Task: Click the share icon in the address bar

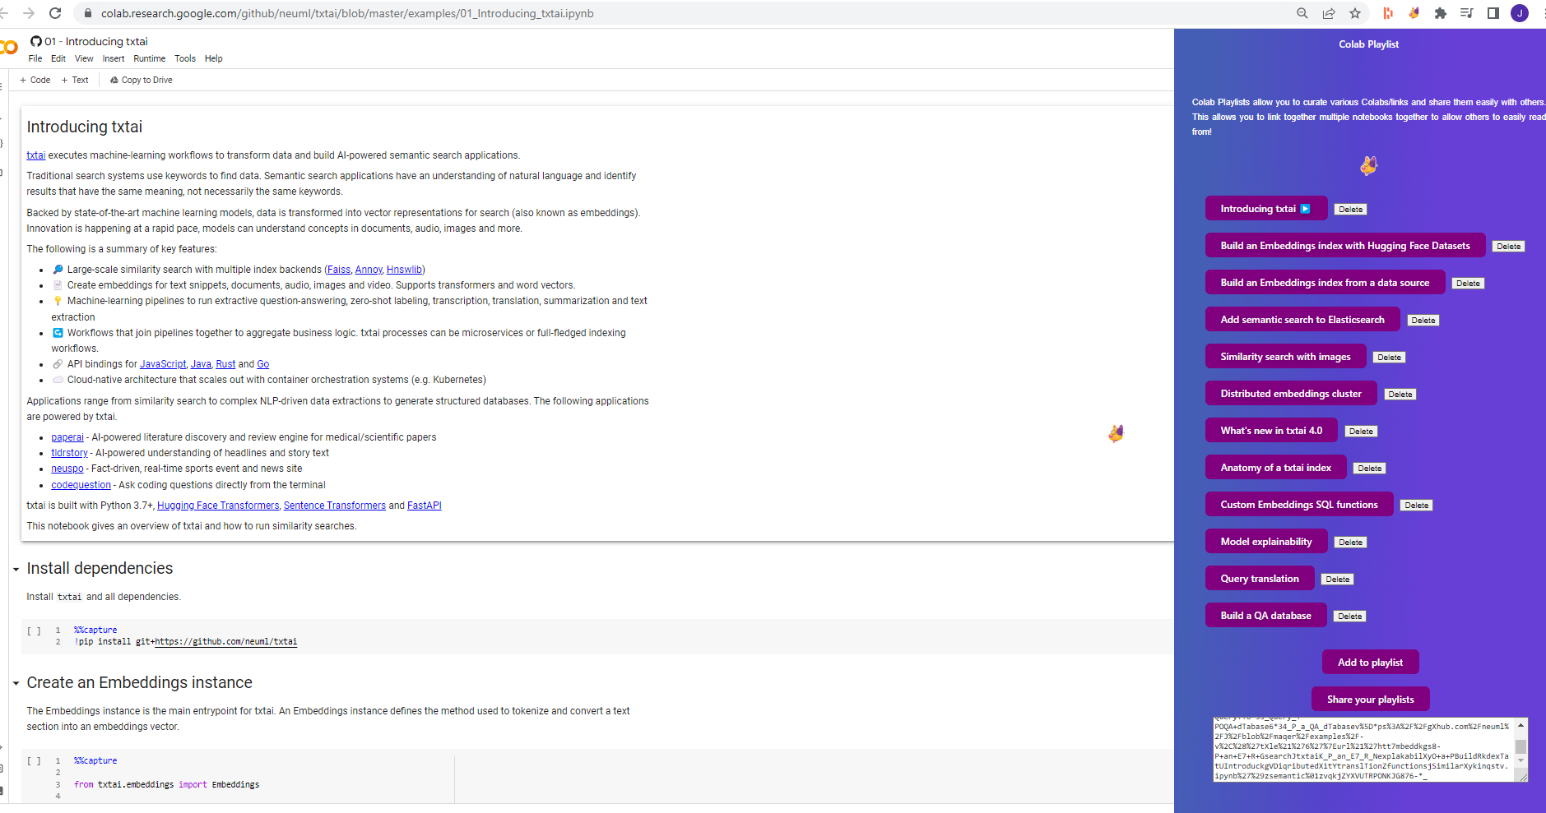Action: (x=1328, y=13)
